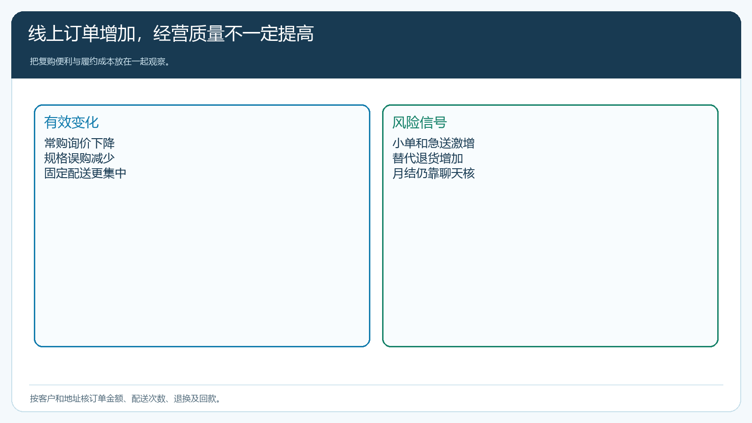
Task: Click the 风险信号 heading
Action: tap(420, 122)
